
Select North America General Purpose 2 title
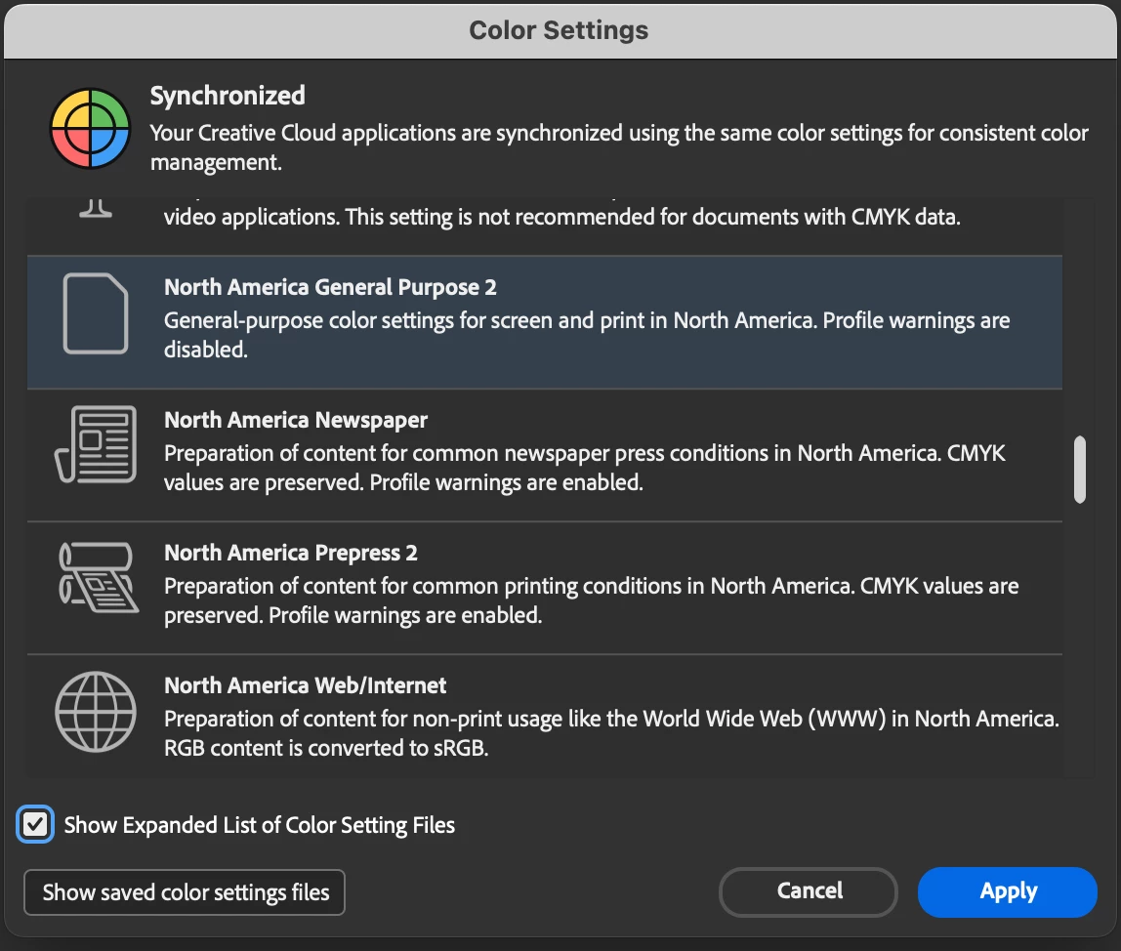(330, 287)
